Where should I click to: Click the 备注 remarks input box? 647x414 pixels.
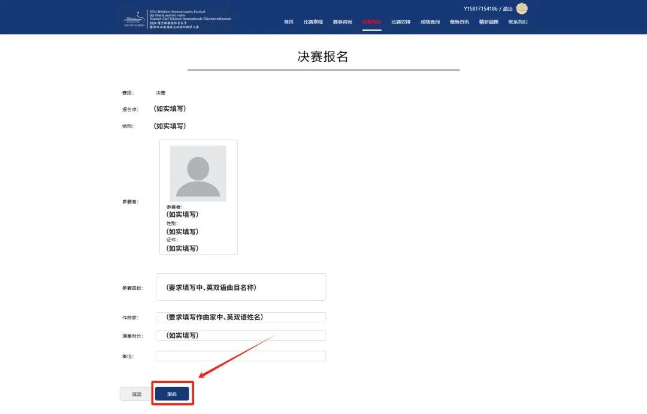(240, 355)
